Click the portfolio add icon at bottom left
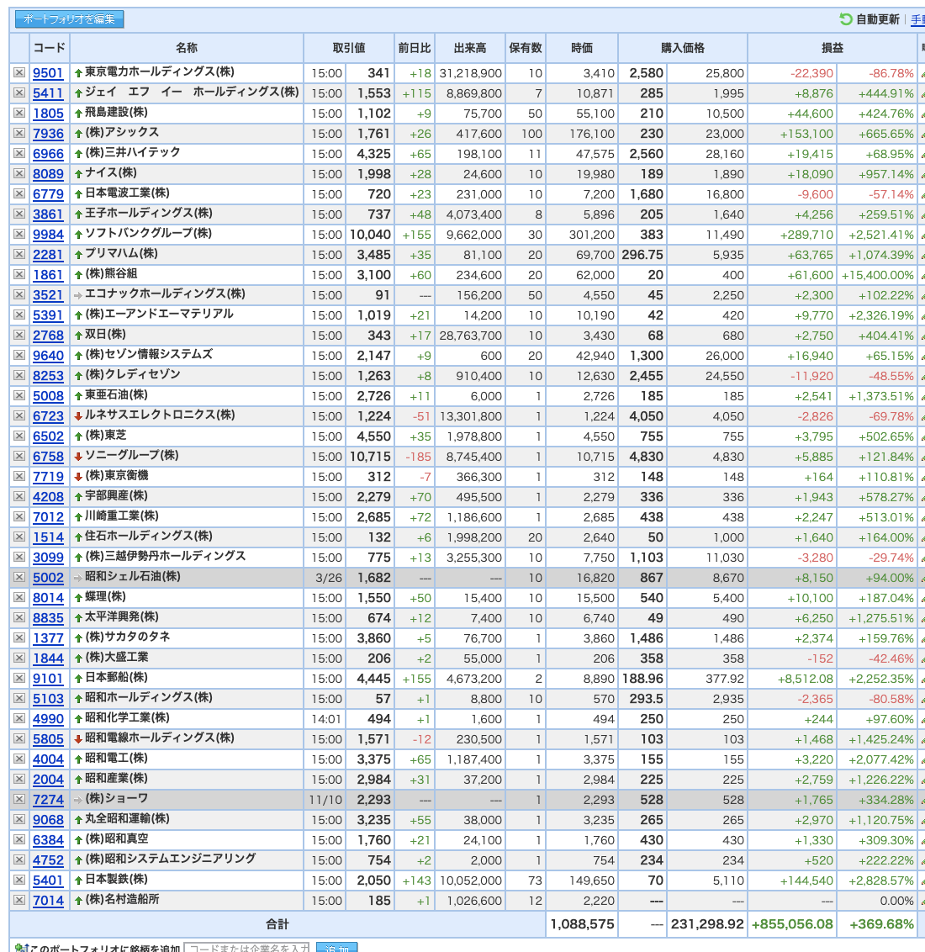 coord(21,948)
